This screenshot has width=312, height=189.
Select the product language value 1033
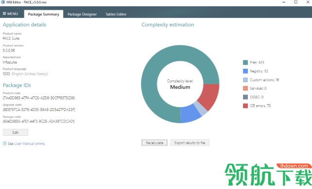click(x=6, y=74)
